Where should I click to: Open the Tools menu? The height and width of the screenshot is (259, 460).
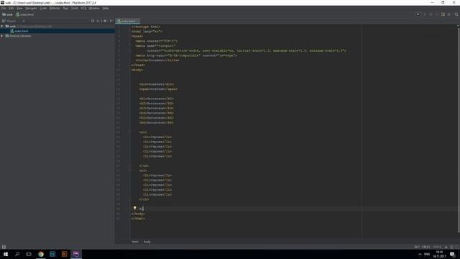click(75, 8)
